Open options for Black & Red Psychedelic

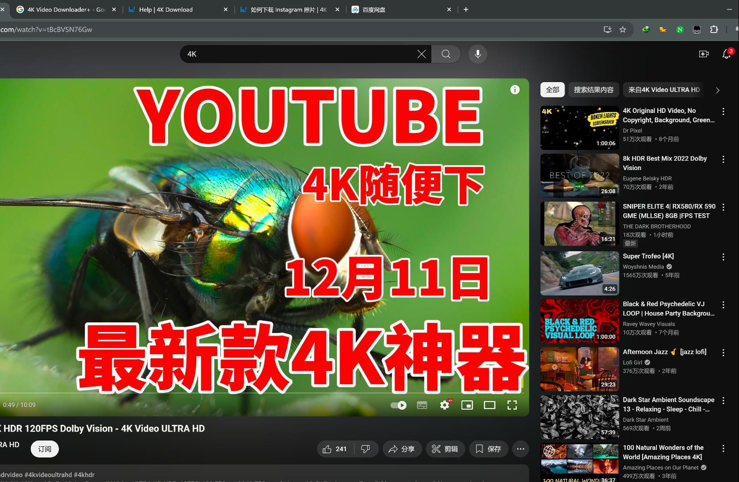(x=723, y=305)
